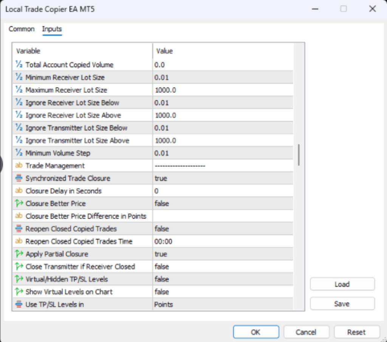Minimize the Local Trade Copier EA window
The width and height of the screenshot is (387, 342).
pos(315,9)
